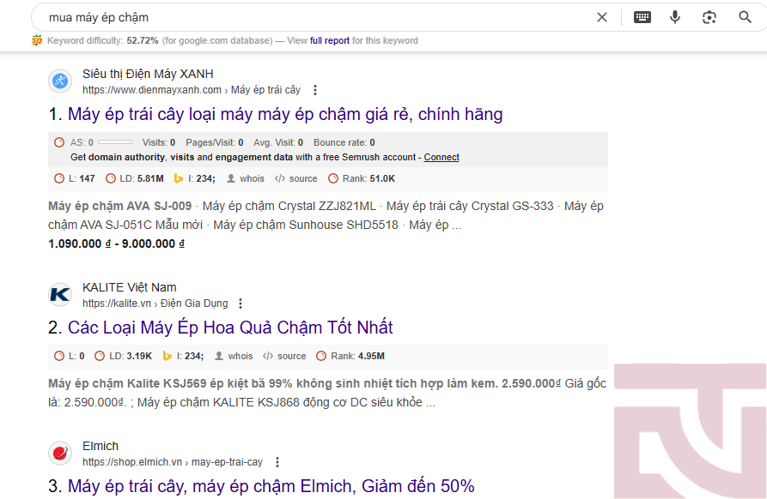Open the Semrush logo icon beside Keyword difficulty
This screenshot has height=499, width=767.
pyautogui.click(x=37, y=40)
